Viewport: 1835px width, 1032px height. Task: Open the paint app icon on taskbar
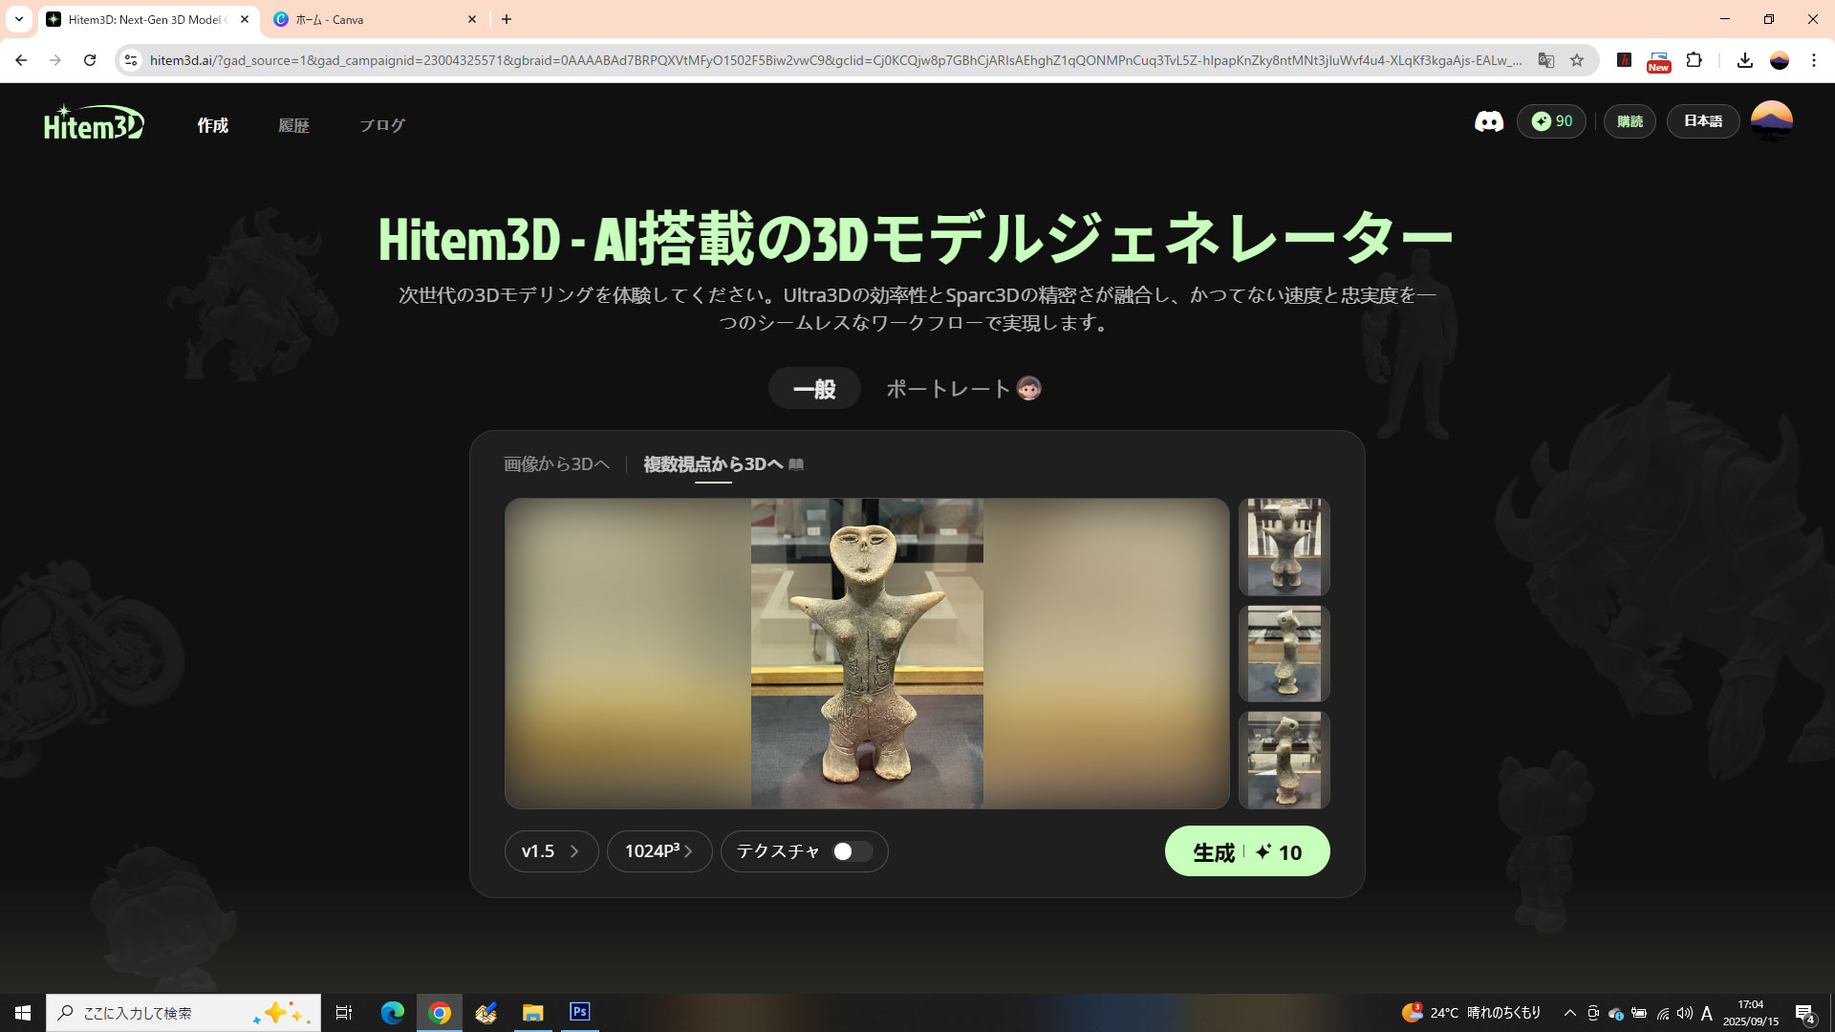tap(486, 1013)
